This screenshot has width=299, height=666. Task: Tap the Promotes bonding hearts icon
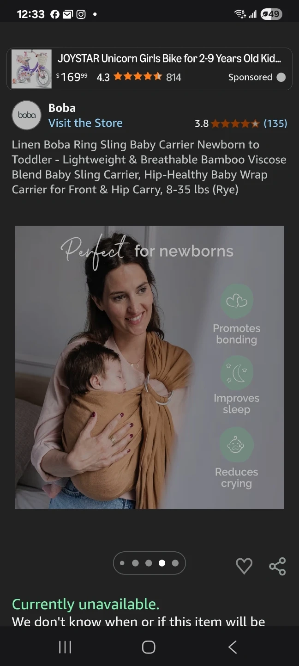(237, 301)
